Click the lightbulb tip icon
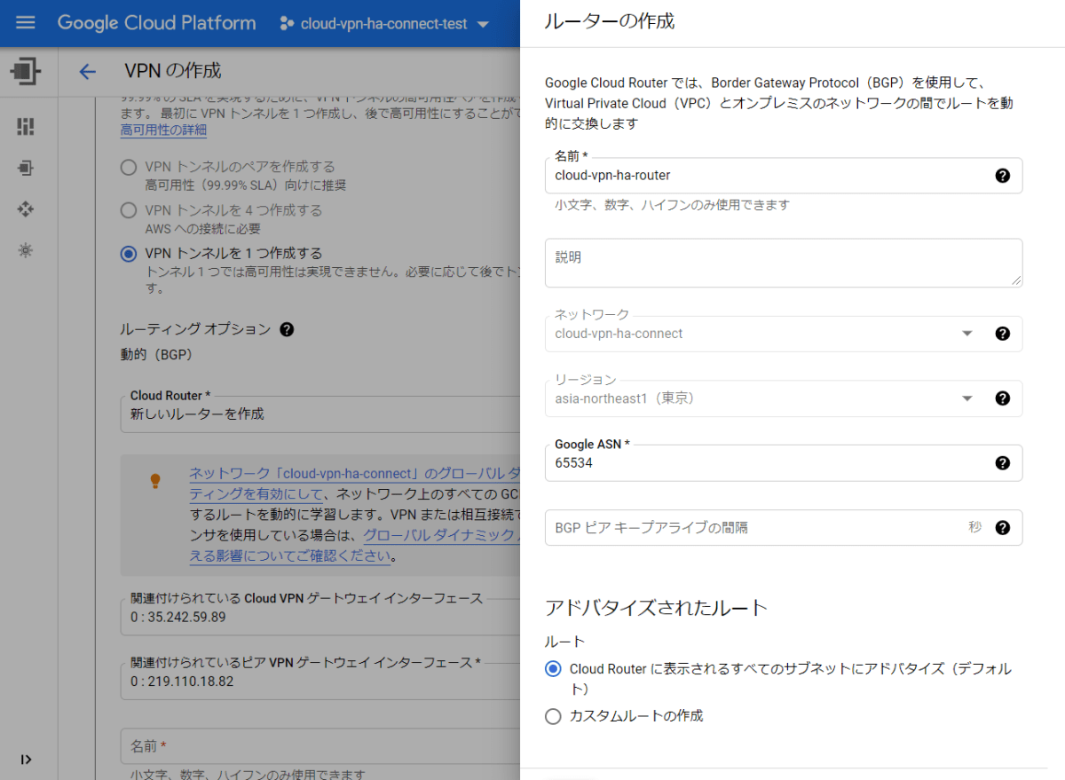Image resolution: width=1065 pixels, height=780 pixels. click(155, 481)
